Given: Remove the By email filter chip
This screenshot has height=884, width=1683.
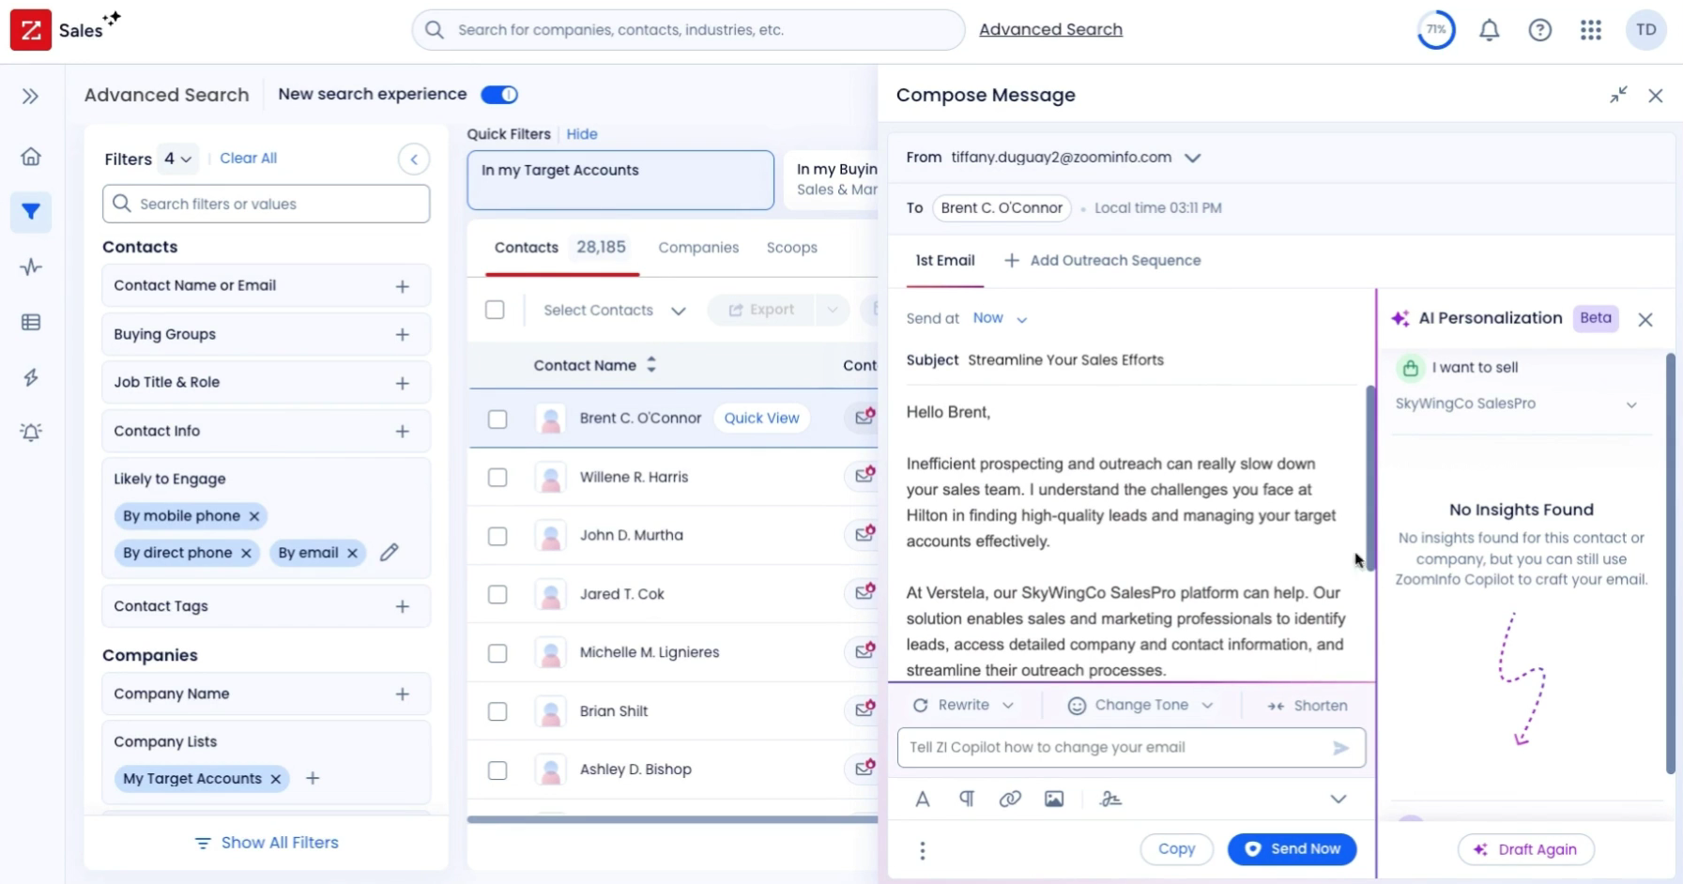Looking at the screenshot, I should [x=352, y=553].
